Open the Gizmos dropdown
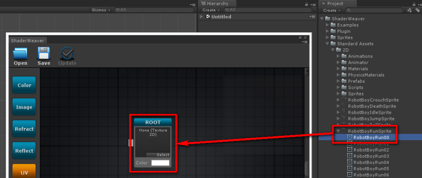The height and width of the screenshot is (178, 422). click(101, 10)
